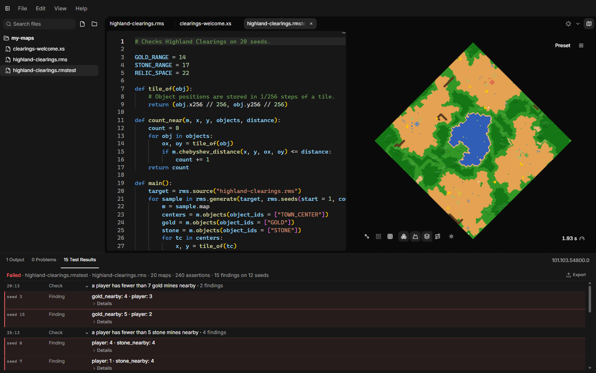
Task: Click the fullscreen expand arrows icon
Action: coord(367,236)
